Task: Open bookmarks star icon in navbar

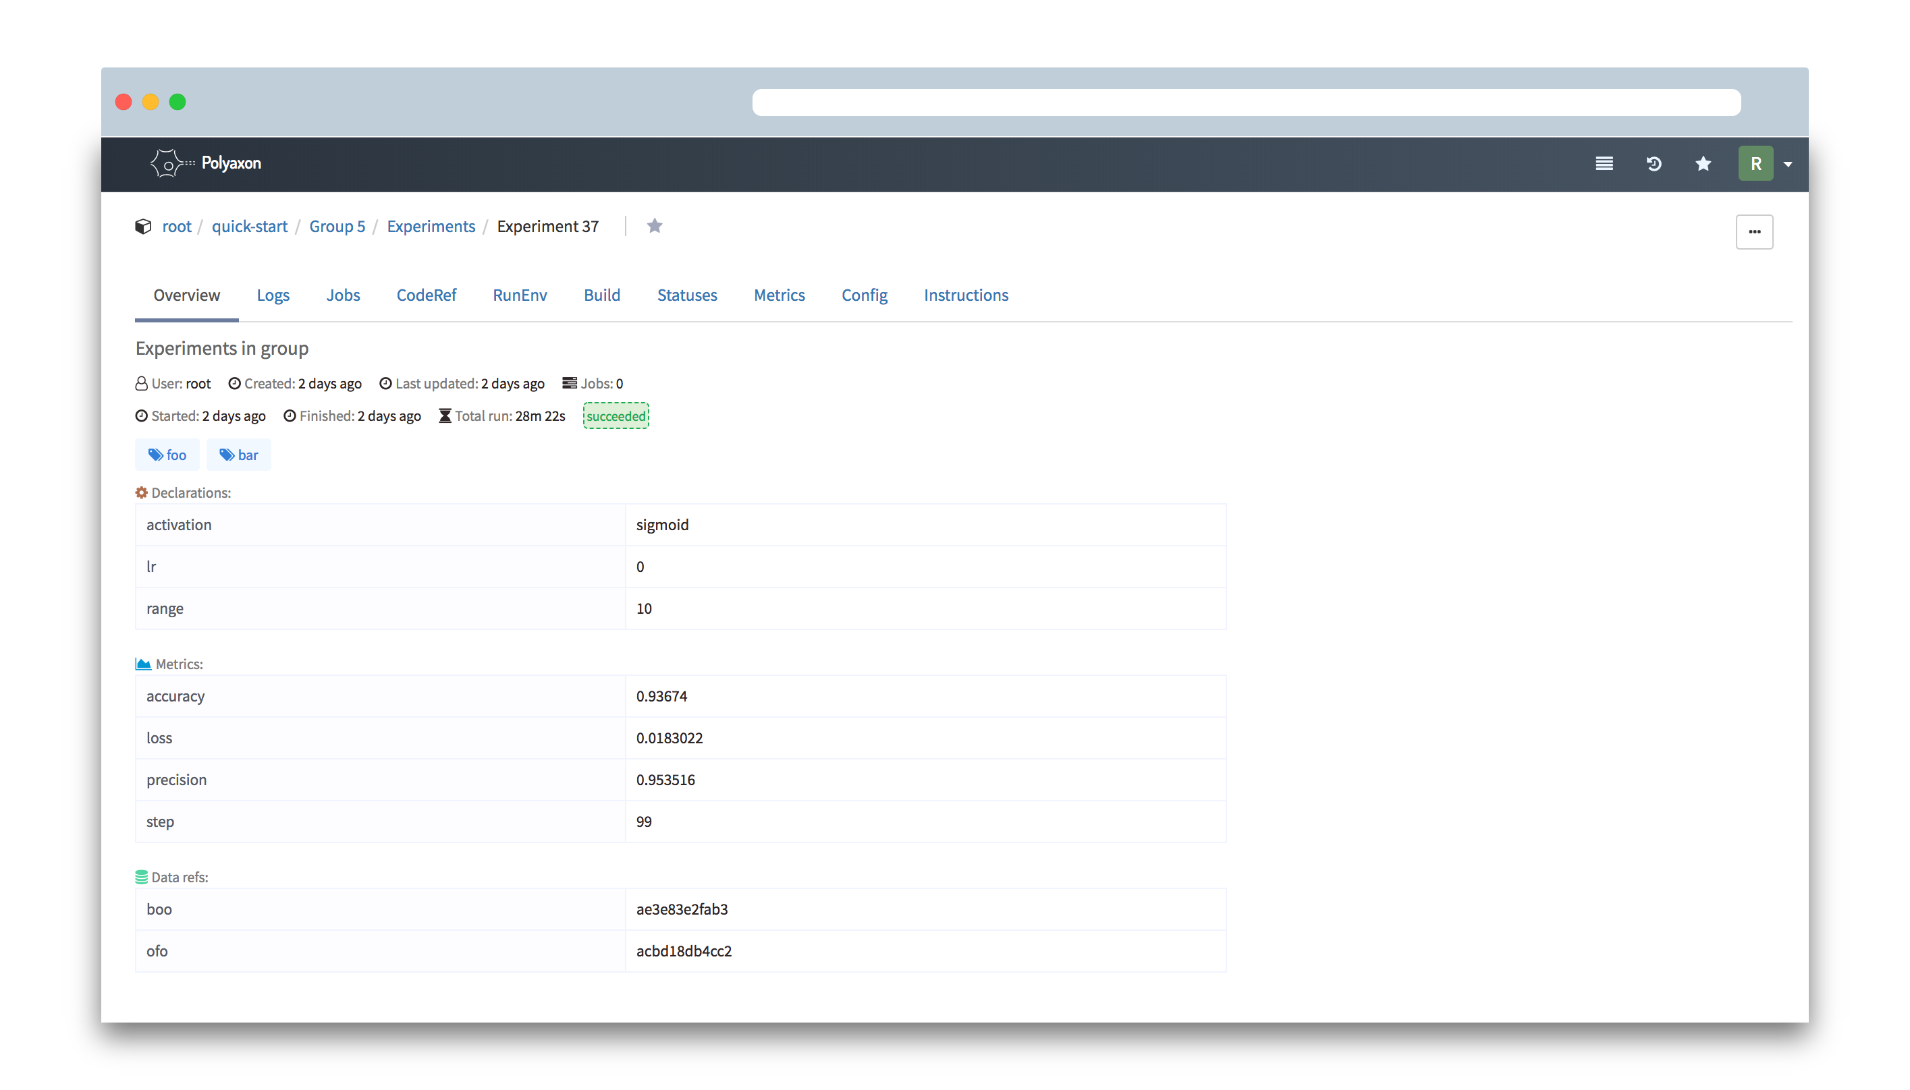Action: click(x=1703, y=163)
